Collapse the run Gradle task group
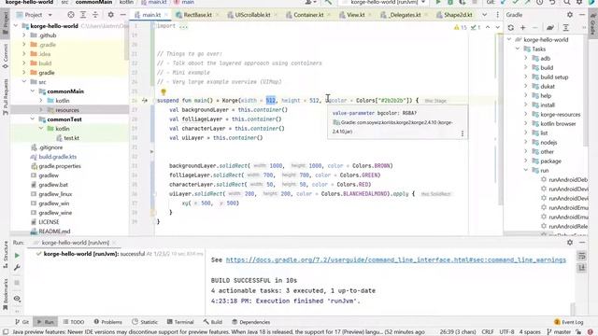 pyautogui.click(x=526, y=170)
